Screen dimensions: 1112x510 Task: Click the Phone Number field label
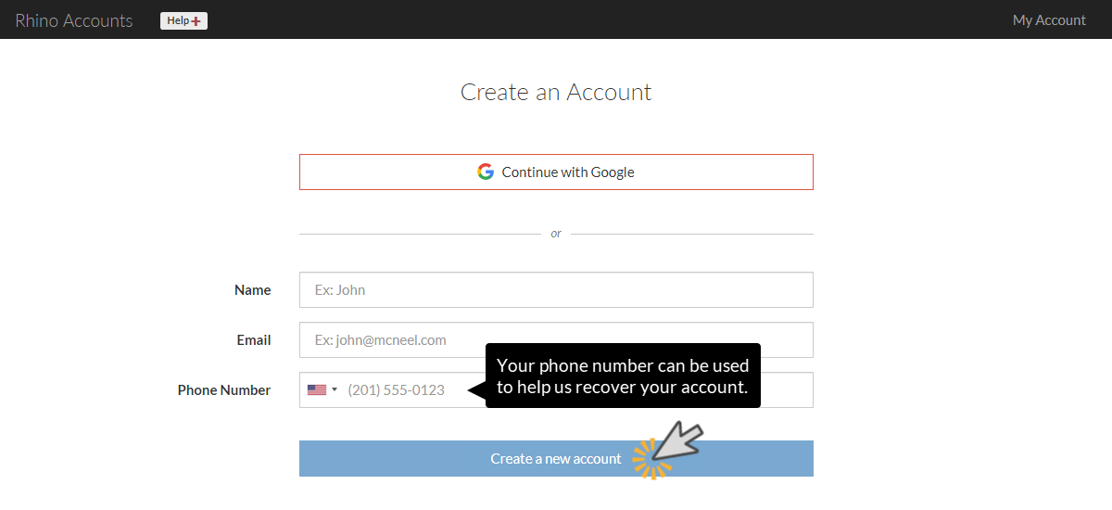[224, 390]
